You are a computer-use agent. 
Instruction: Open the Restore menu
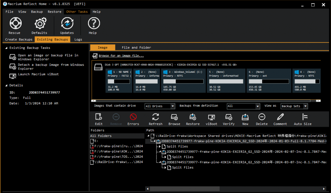[54, 12]
